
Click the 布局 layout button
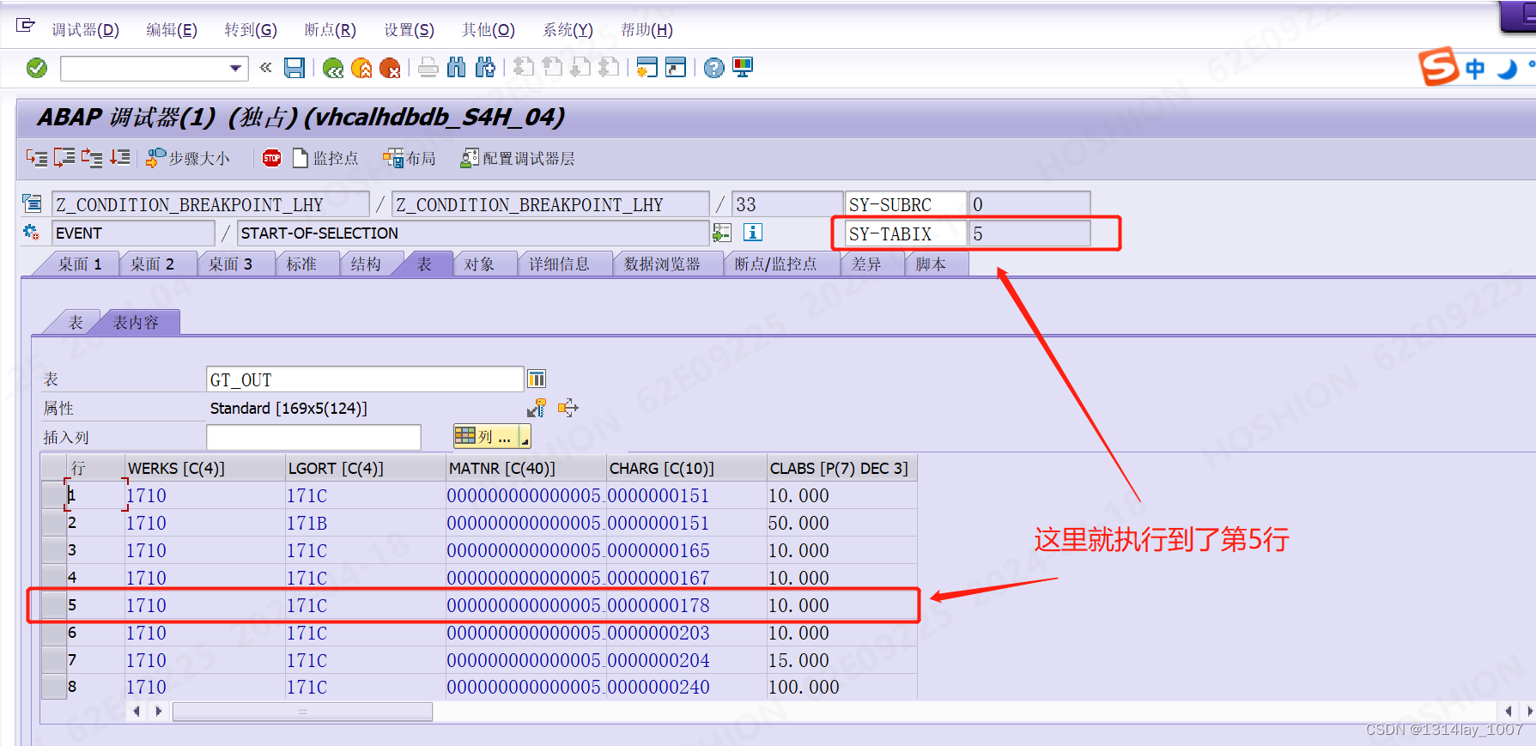point(410,158)
